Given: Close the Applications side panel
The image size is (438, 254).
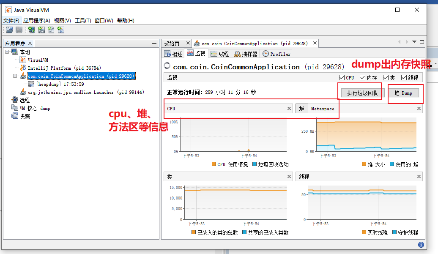Looking at the screenshot, I should click(x=30, y=43).
